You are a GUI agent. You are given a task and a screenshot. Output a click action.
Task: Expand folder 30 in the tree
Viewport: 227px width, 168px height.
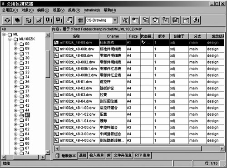pyautogui.click(x=16, y=58)
